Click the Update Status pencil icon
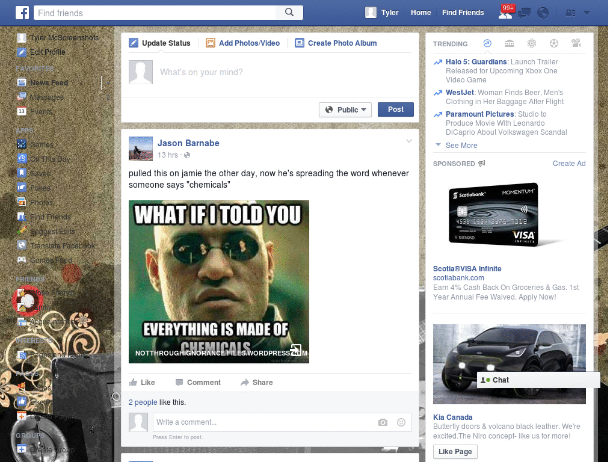Screen dimensions: 616x462 pyautogui.click(x=134, y=43)
